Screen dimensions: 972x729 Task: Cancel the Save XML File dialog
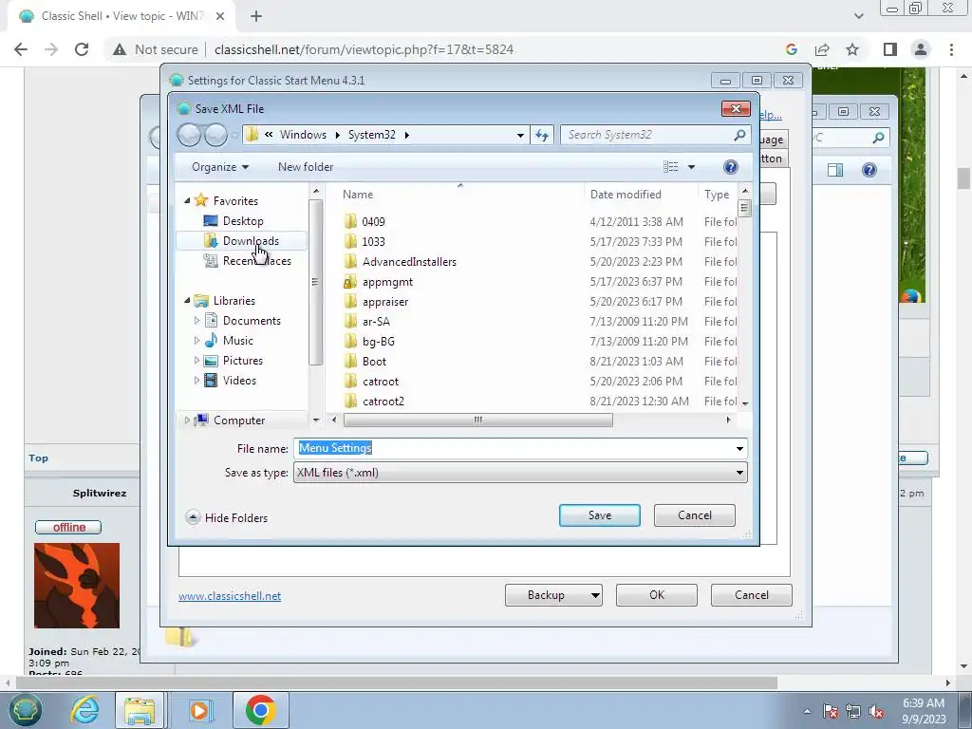click(694, 515)
